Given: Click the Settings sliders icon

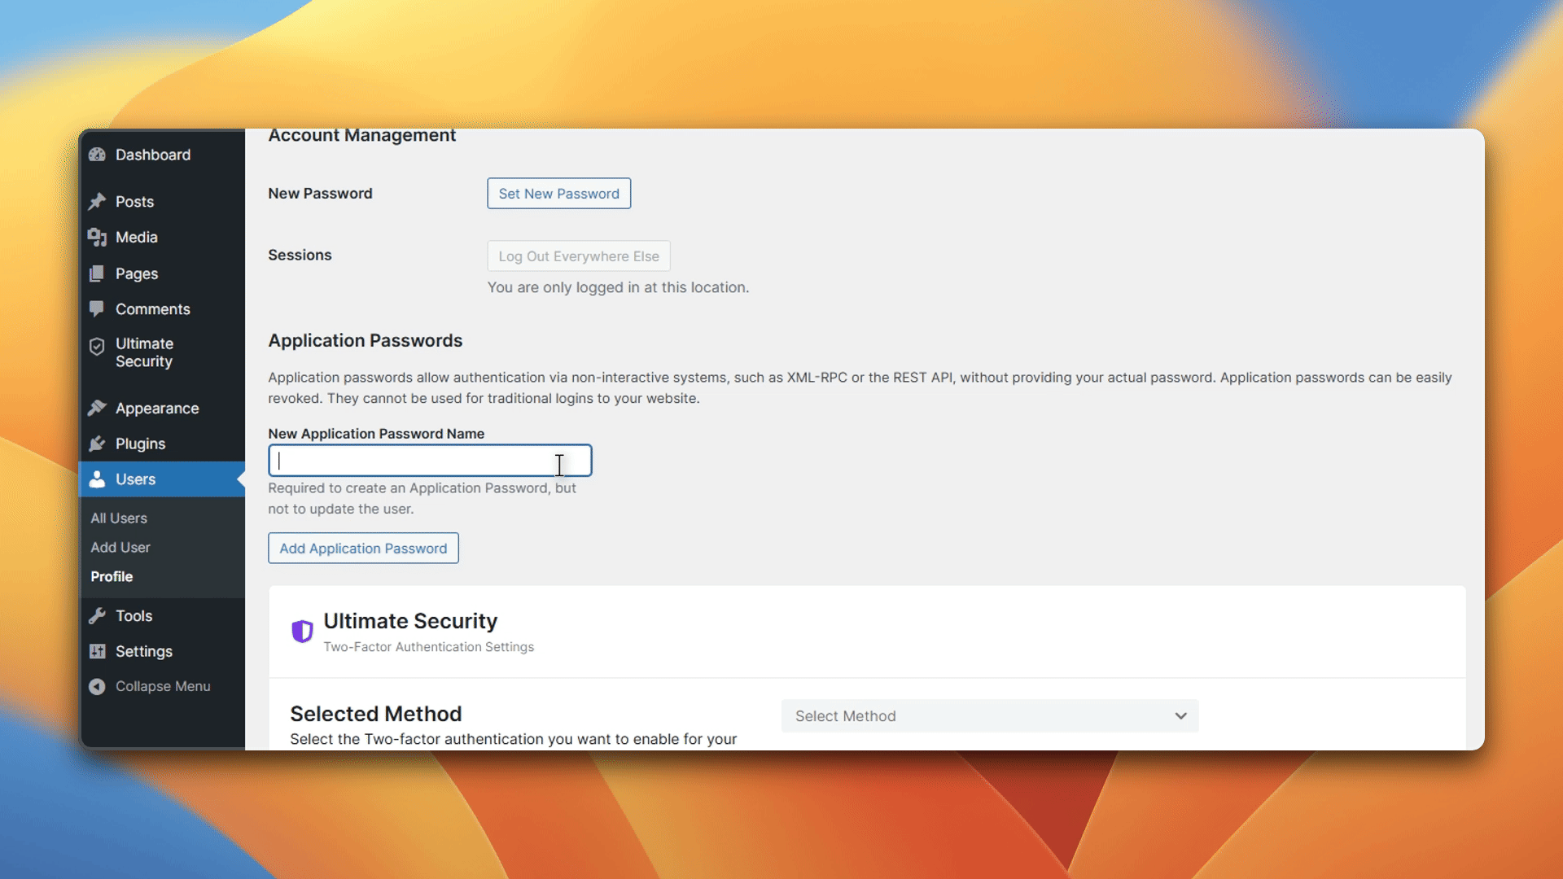Looking at the screenshot, I should point(98,651).
